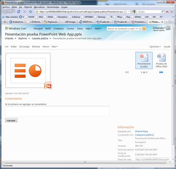Click the Eliminar file action
The height and width of the screenshot is (169, 176).
pos(36,47)
